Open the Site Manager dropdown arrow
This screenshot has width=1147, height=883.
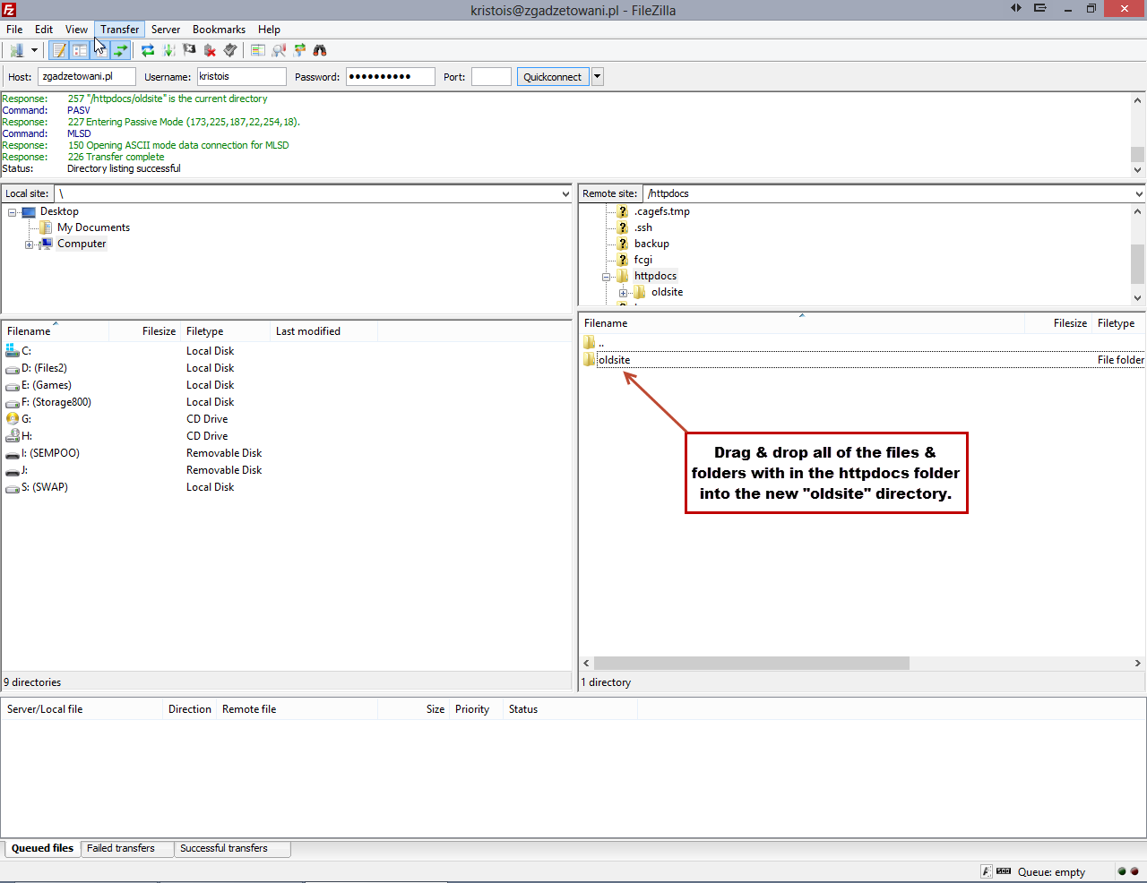tap(34, 50)
